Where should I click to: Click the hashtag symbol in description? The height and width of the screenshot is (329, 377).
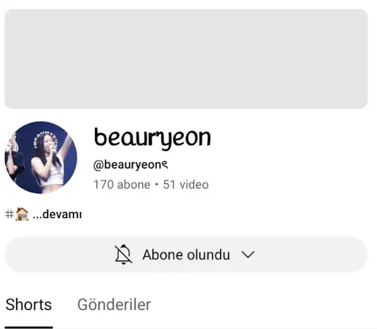[10, 214]
